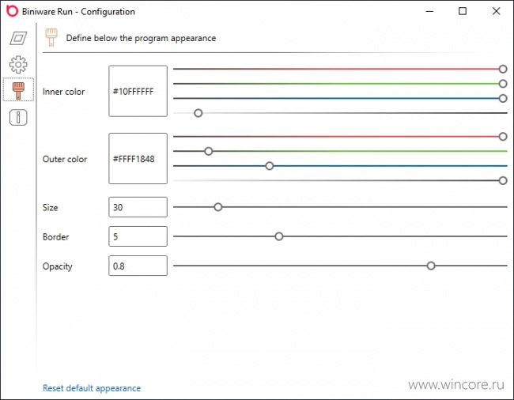Viewport: 514px width, 400px height.
Task: Open the window layout sidebar section
Action: [18, 38]
